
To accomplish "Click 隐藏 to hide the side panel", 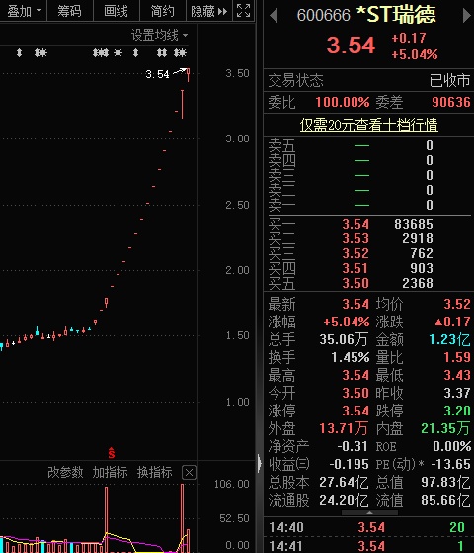I will 208,11.
